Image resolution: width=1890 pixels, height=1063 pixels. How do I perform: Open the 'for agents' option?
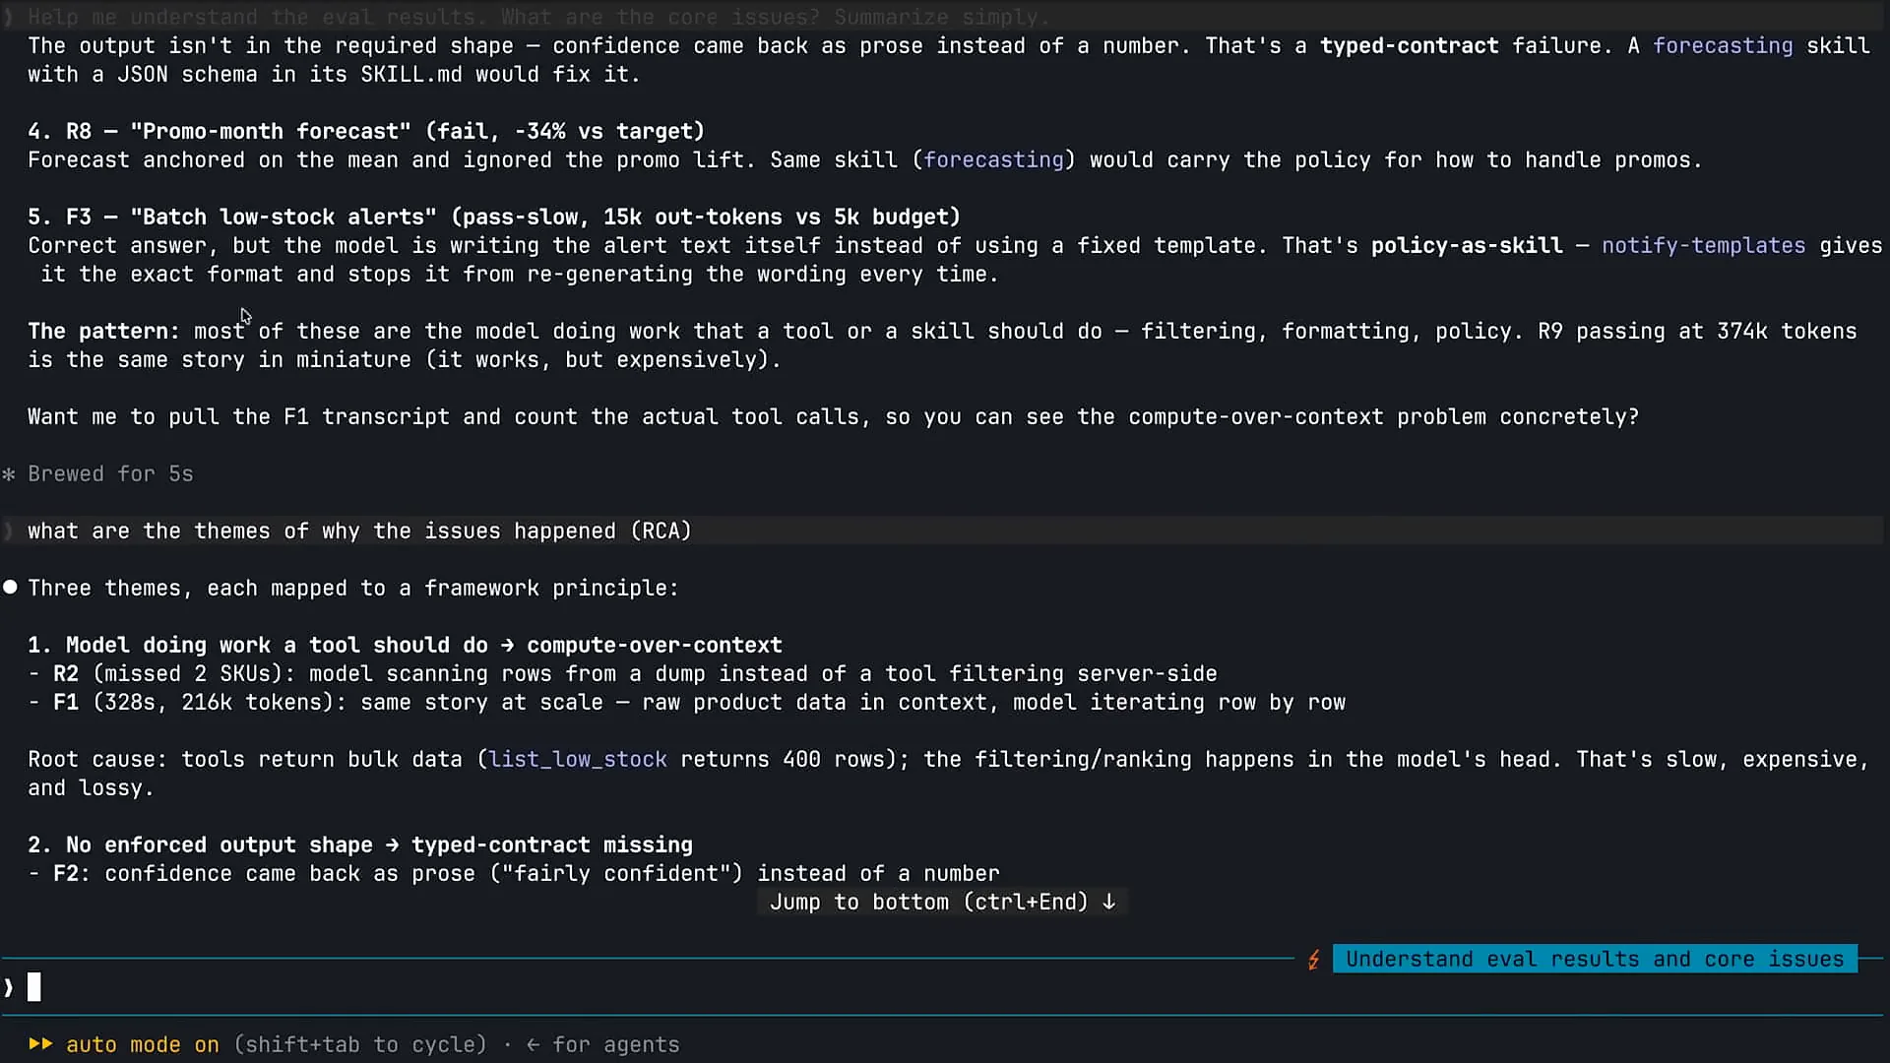(x=616, y=1044)
